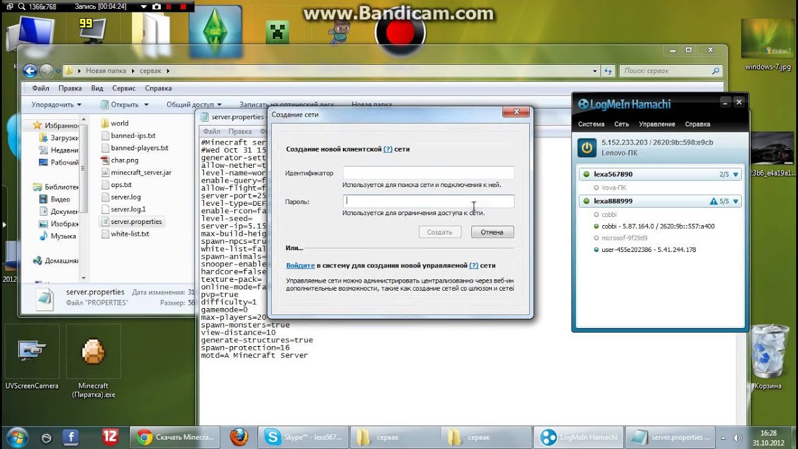Open the world folder in Explorer
Screen dimensions: 798x449
[x=115, y=123]
